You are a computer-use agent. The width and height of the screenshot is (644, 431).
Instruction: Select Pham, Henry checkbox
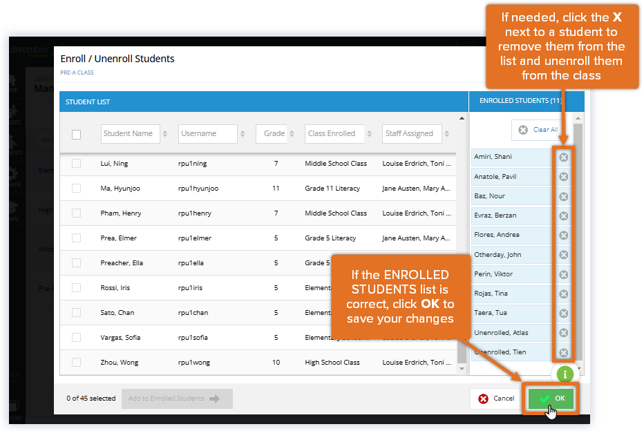(x=77, y=213)
